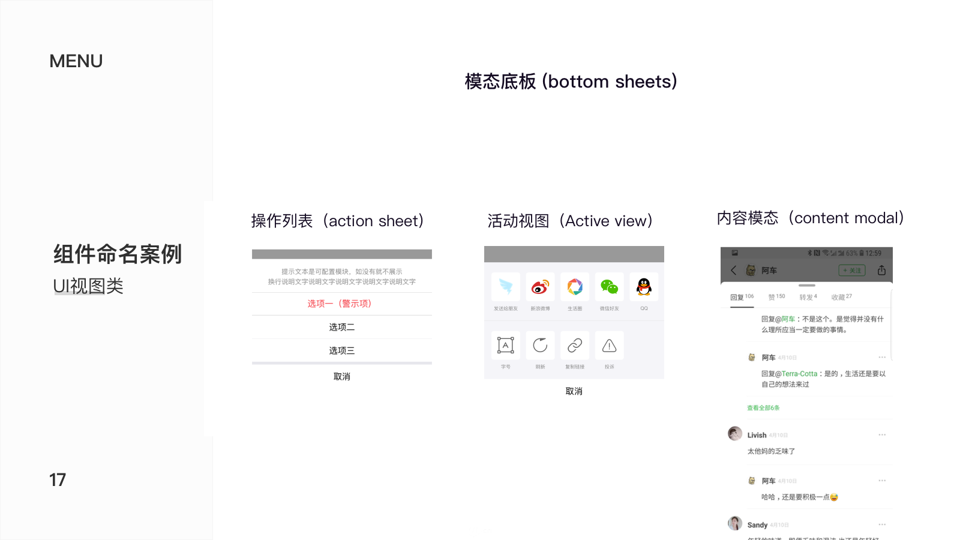Image resolution: width=960 pixels, height=540 pixels.
Task: Choose the QQ penguin share icon
Action: pyautogui.click(x=644, y=287)
